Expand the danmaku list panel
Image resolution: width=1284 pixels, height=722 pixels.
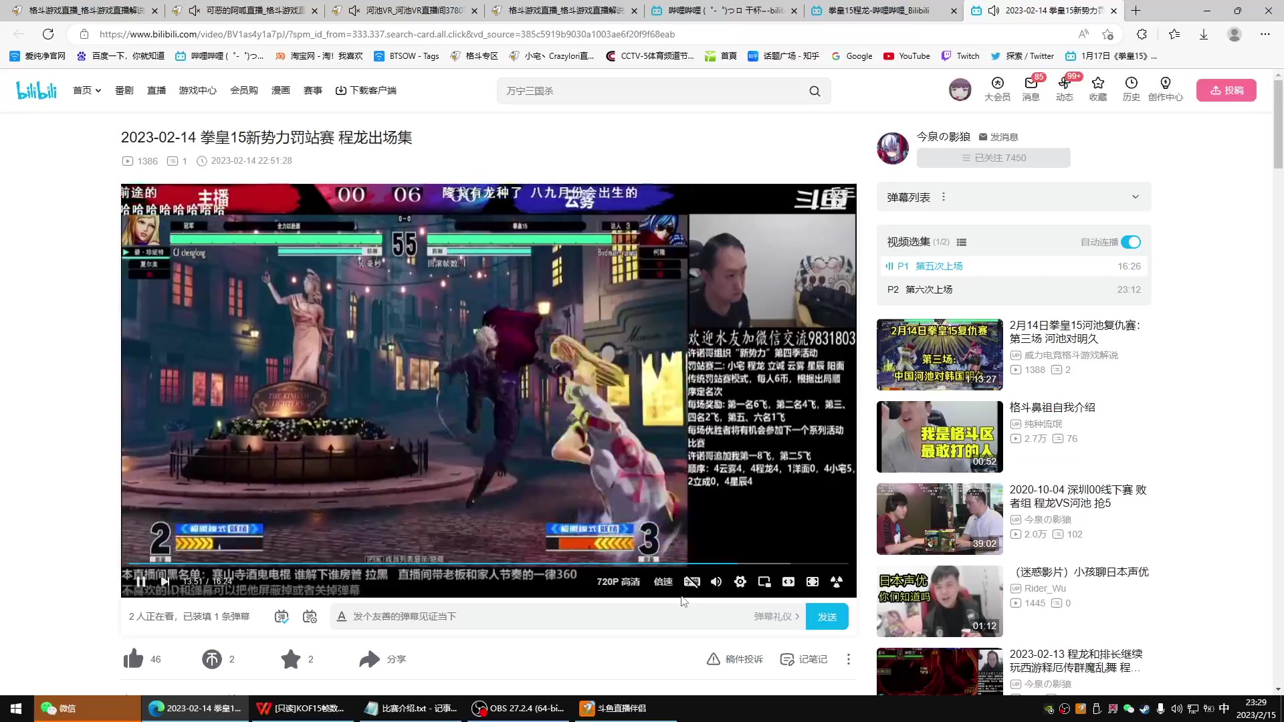[1135, 197]
